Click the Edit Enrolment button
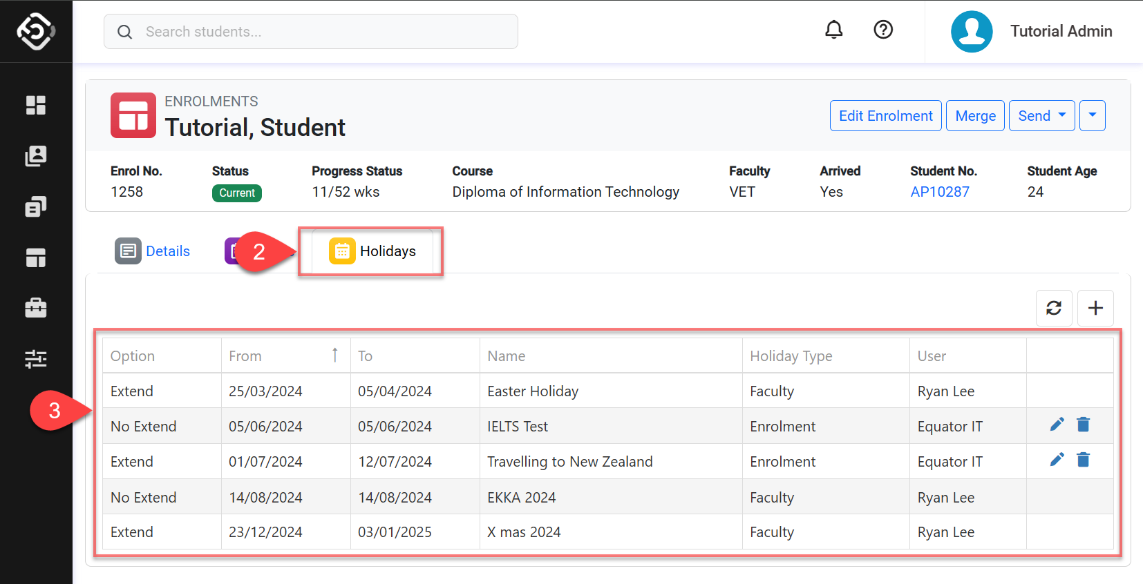The width and height of the screenshot is (1143, 584). 886,116
